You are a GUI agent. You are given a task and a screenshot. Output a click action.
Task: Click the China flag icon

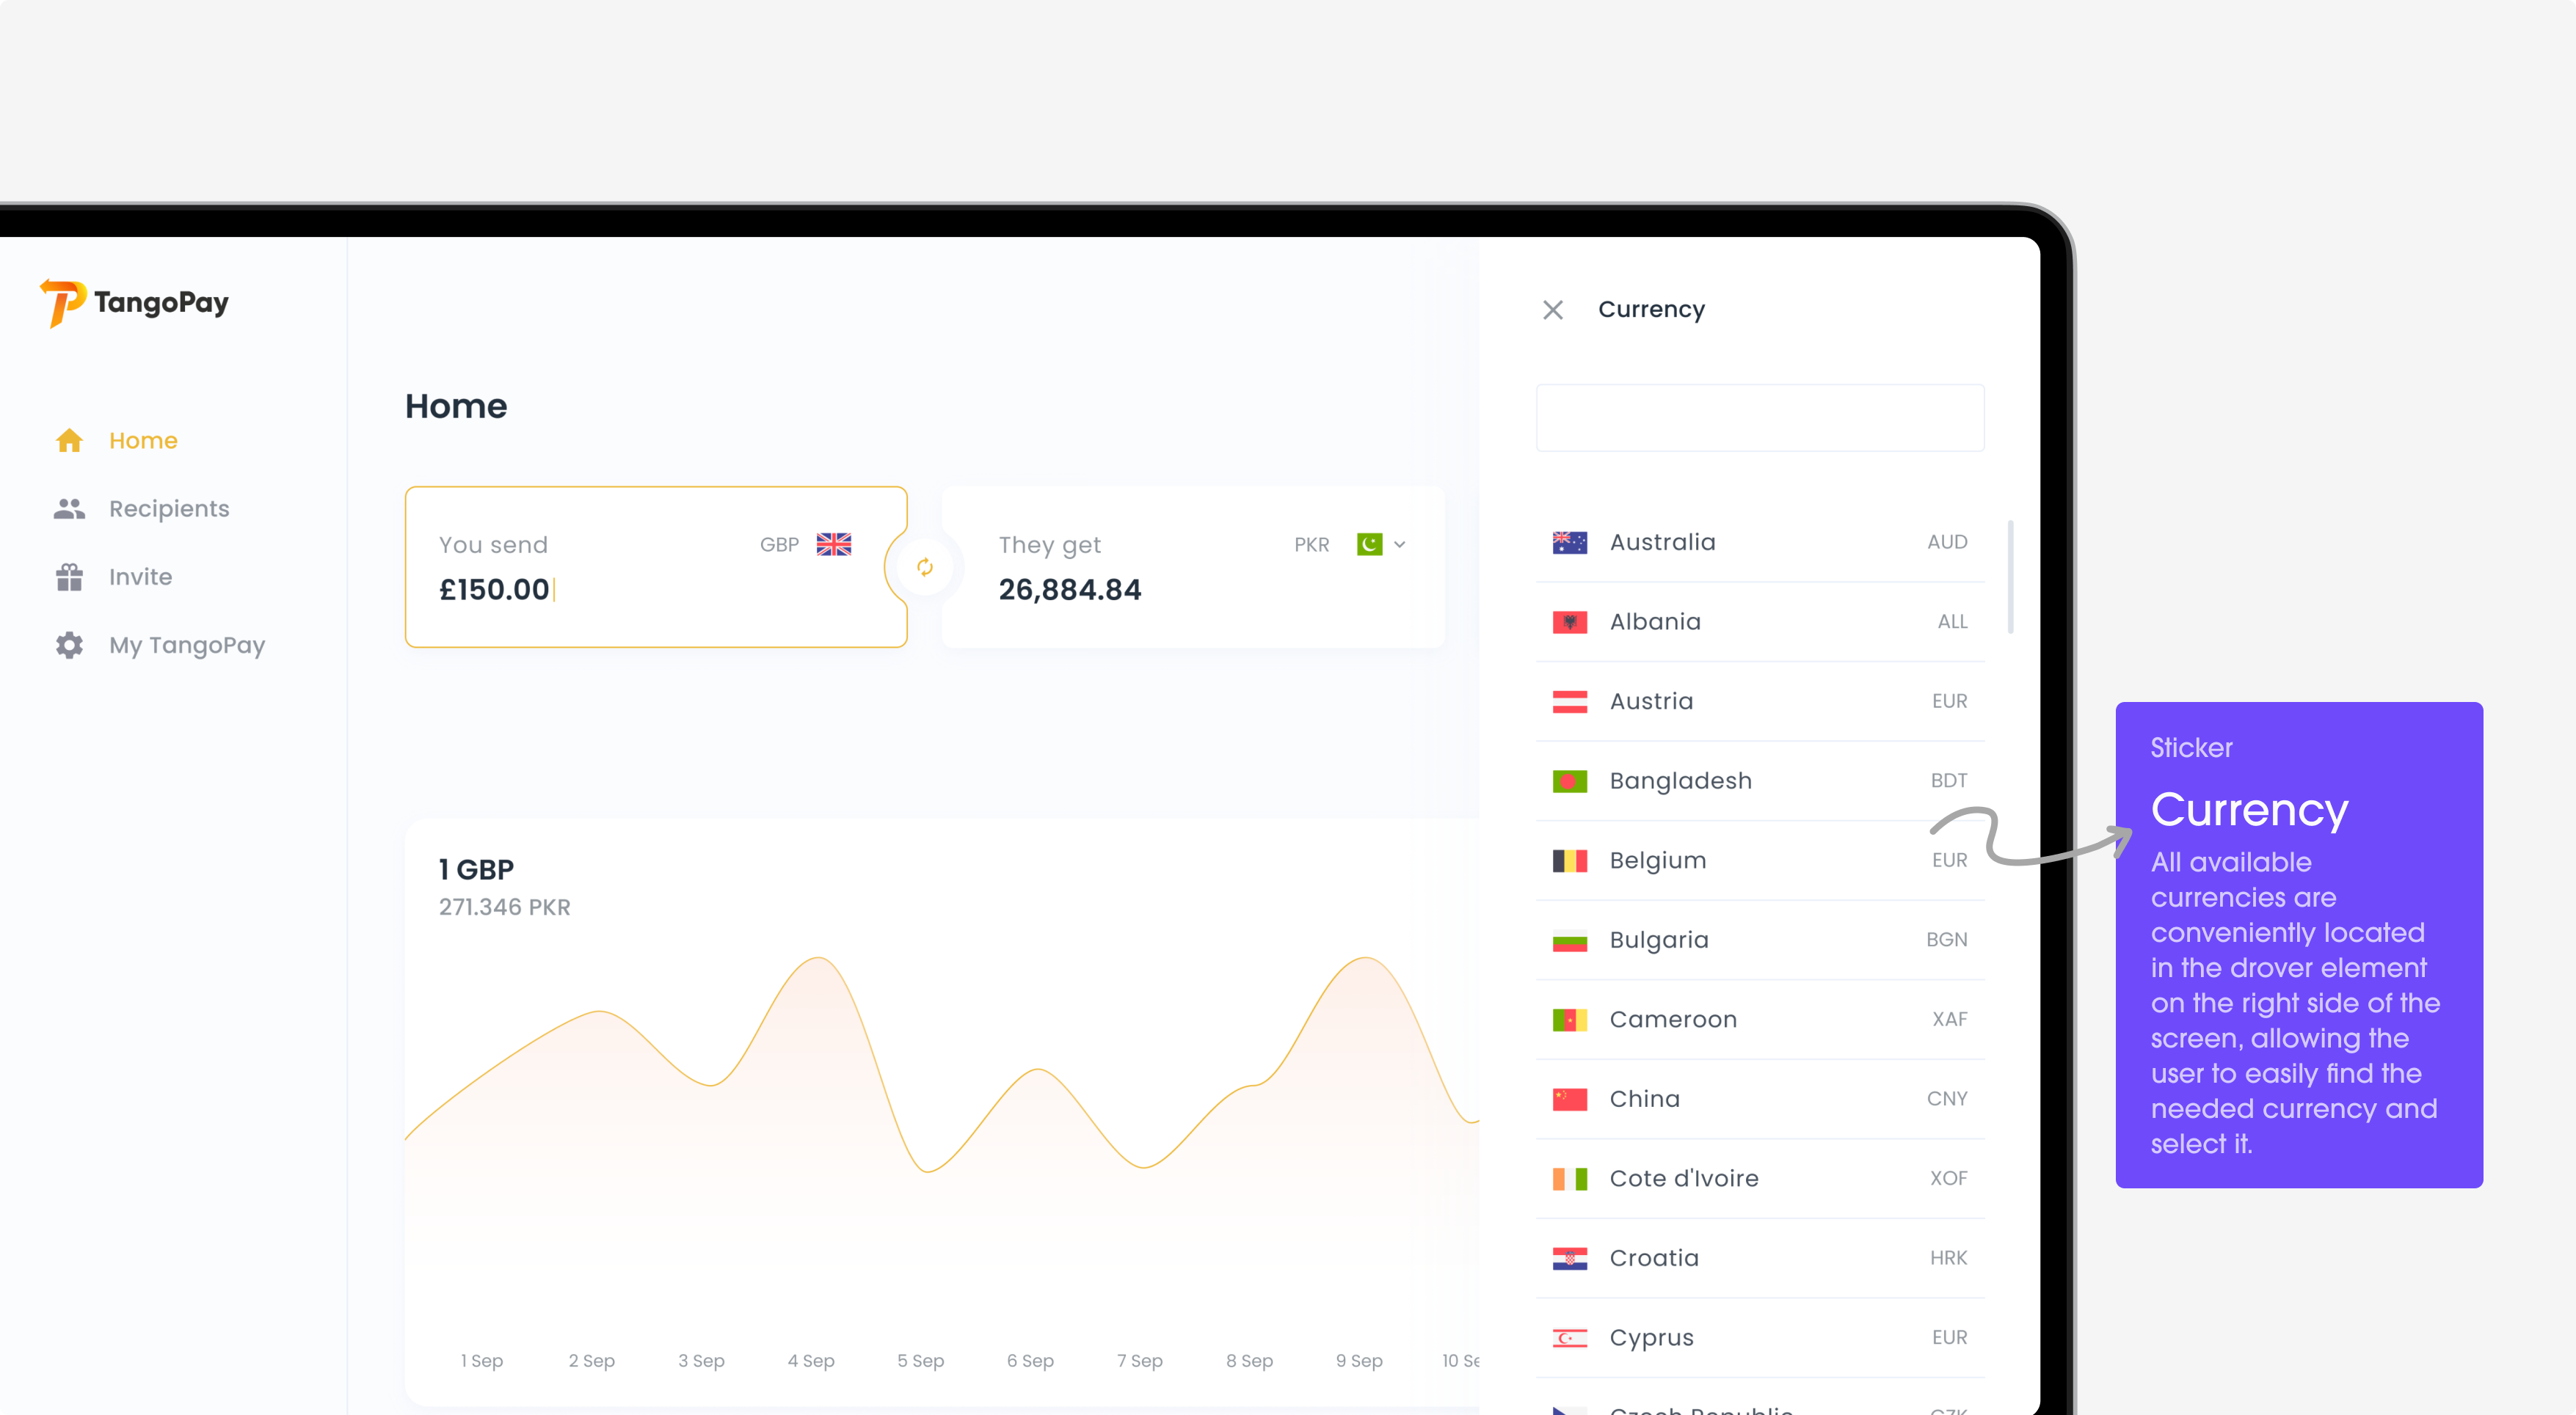(1569, 1100)
